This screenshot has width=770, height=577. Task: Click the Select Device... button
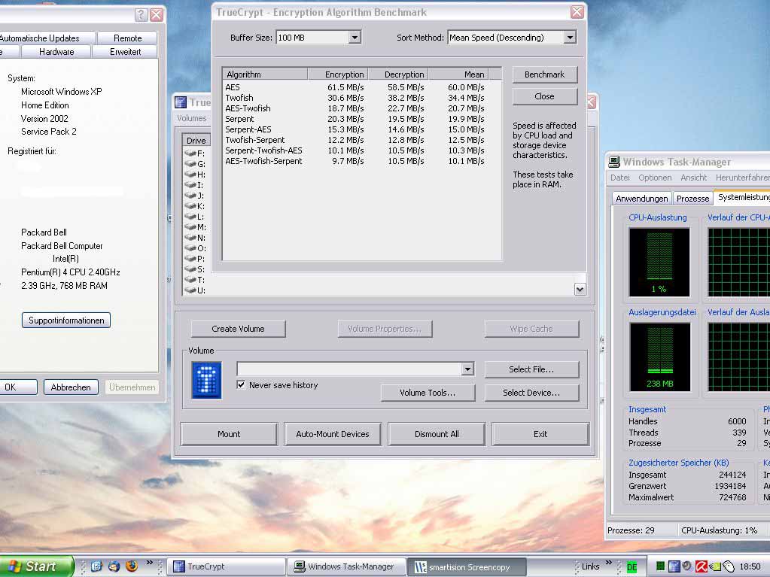(x=531, y=393)
